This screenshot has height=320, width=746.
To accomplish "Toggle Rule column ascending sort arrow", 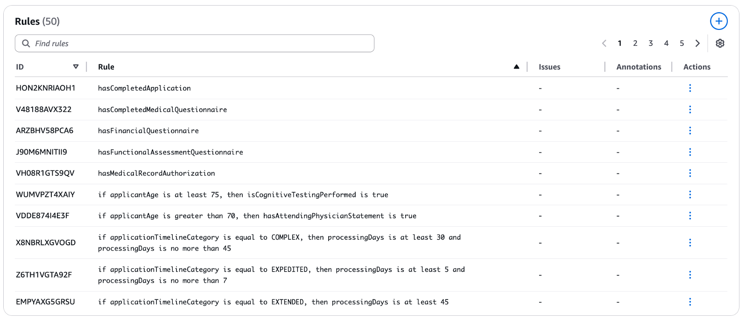I will coord(516,67).
